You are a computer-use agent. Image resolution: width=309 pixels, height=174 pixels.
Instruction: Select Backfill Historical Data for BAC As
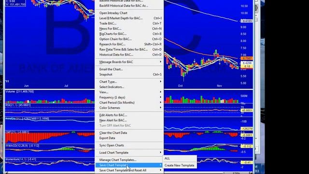tap(129, 6)
